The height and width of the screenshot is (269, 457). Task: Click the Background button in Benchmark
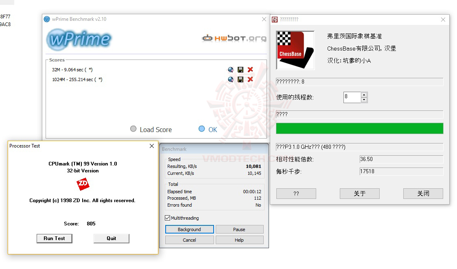tap(190, 229)
